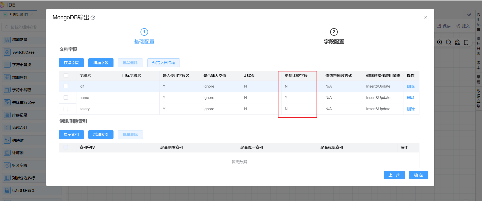Go to step 1 基础配置
482x201 pixels.
(x=144, y=32)
